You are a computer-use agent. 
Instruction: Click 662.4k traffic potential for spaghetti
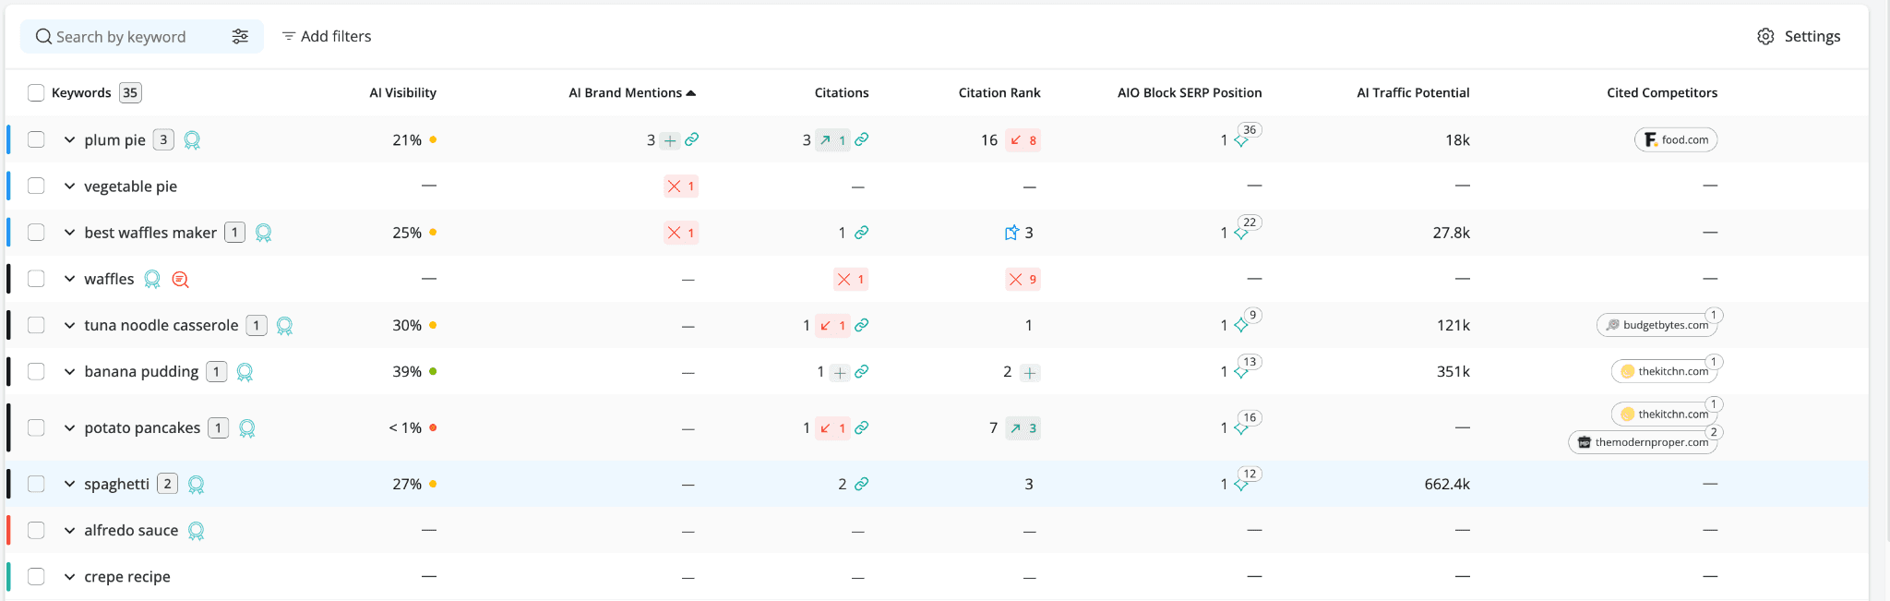point(1447,484)
